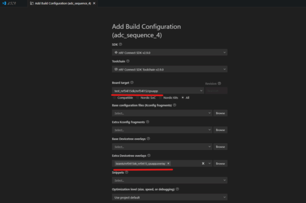Close the Add Build Configuration tab
The width and height of the screenshot is (306, 203).
point(94,3)
